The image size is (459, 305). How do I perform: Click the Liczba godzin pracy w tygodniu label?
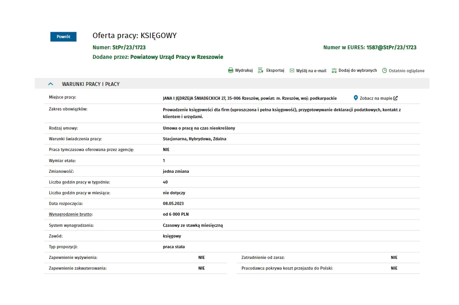click(x=79, y=182)
